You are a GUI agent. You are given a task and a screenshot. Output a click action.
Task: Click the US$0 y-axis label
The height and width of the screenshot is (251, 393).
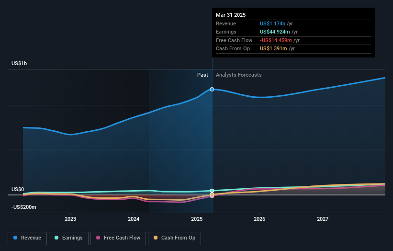tap(18, 189)
